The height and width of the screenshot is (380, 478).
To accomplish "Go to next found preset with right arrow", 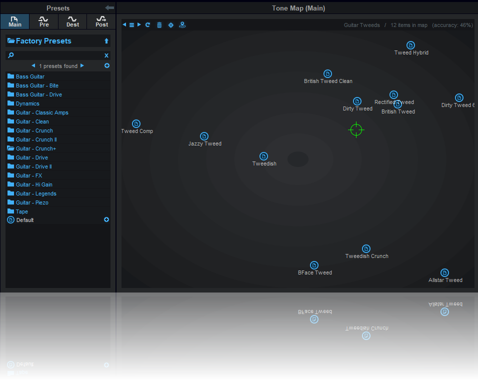I will point(82,66).
